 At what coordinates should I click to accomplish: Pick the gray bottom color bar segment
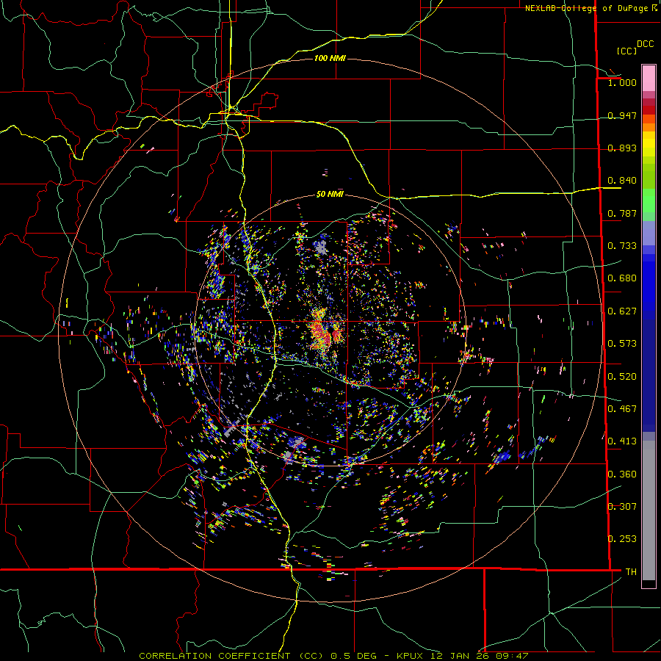pyautogui.click(x=649, y=510)
